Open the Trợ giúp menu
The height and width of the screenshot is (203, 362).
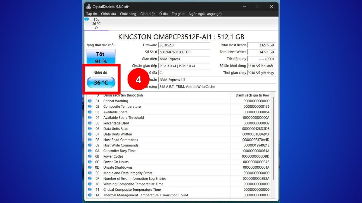tap(178, 14)
